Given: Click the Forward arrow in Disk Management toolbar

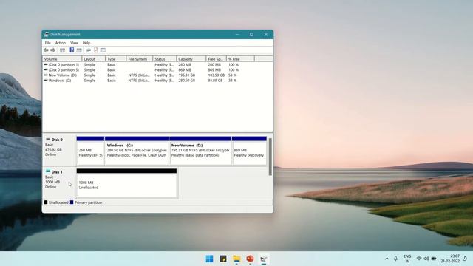Looking at the screenshot, I should pos(52,50).
